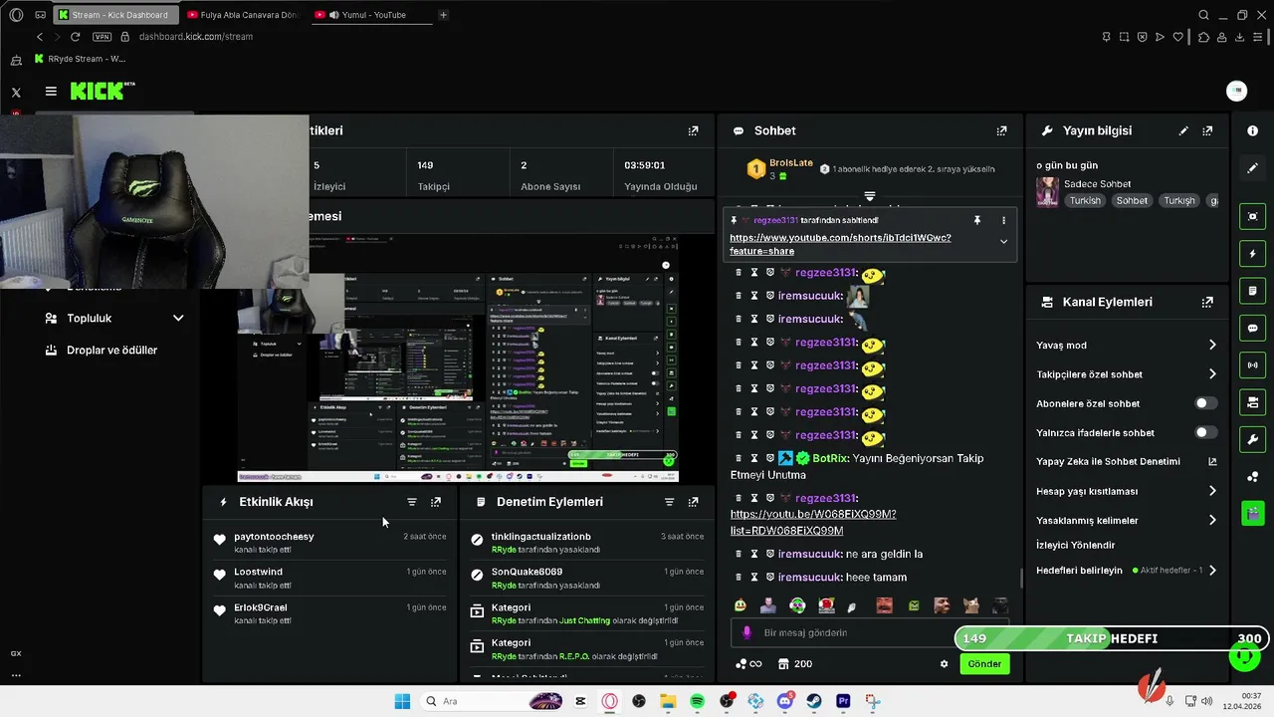The width and height of the screenshot is (1274, 717).
Task: Open Etkinlik Akışı filter options
Action: tap(412, 502)
